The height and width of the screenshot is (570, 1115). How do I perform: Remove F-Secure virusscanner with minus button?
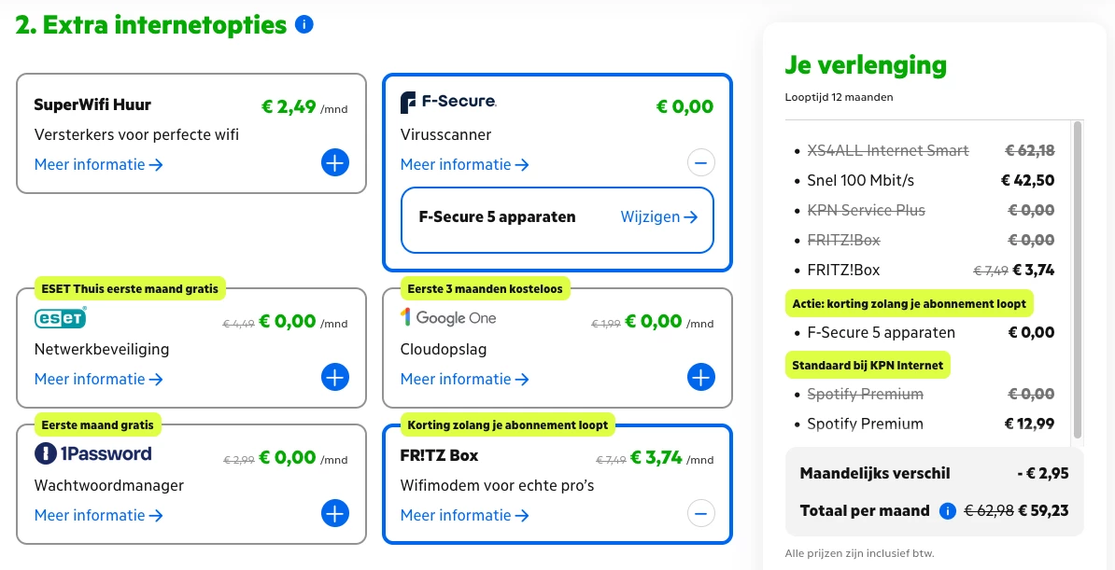tap(700, 163)
